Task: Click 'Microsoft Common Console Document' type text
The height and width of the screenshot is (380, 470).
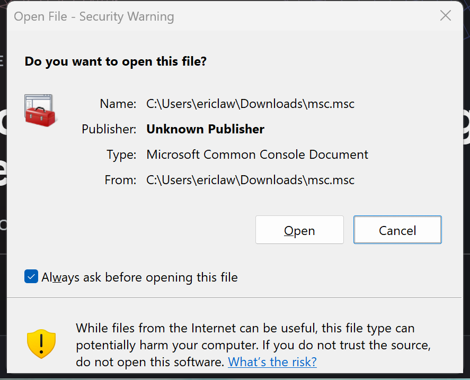Action: tap(257, 155)
